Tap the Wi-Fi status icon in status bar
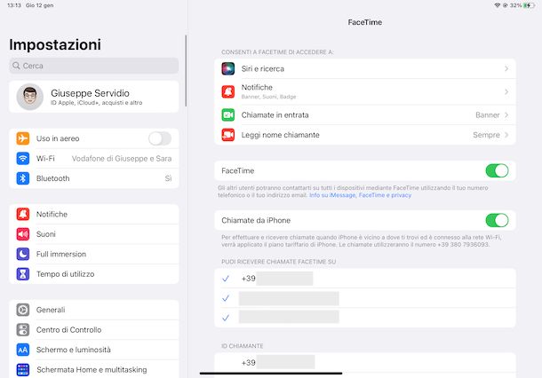The height and width of the screenshot is (378, 542). (x=497, y=5)
